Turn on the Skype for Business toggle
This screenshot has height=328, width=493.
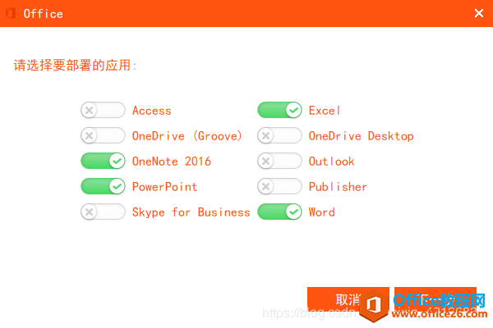103,212
